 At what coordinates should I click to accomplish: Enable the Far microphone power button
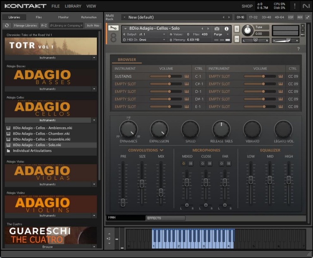click(x=222, y=163)
